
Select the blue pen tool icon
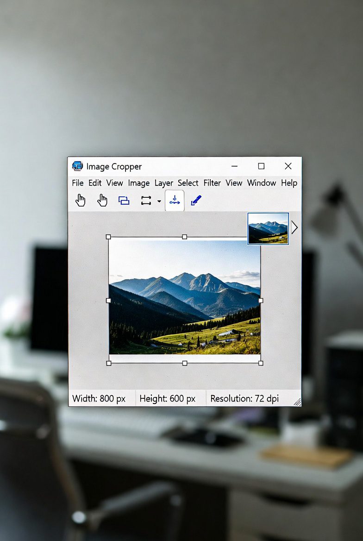[x=196, y=200]
